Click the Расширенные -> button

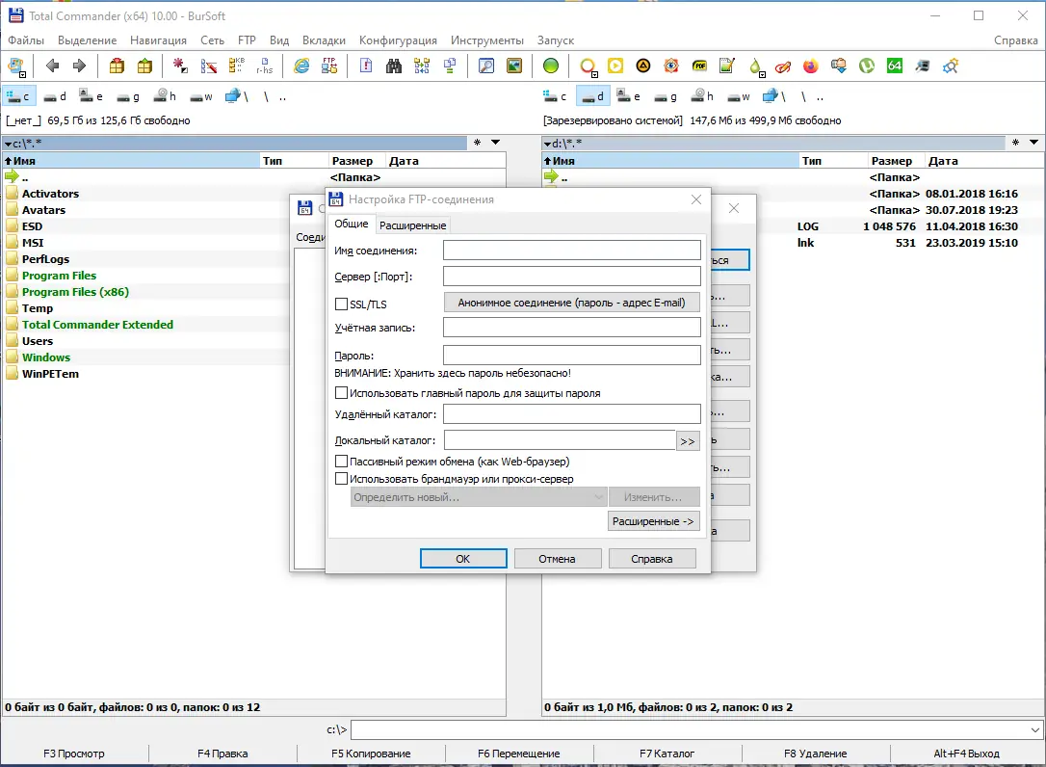653,521
